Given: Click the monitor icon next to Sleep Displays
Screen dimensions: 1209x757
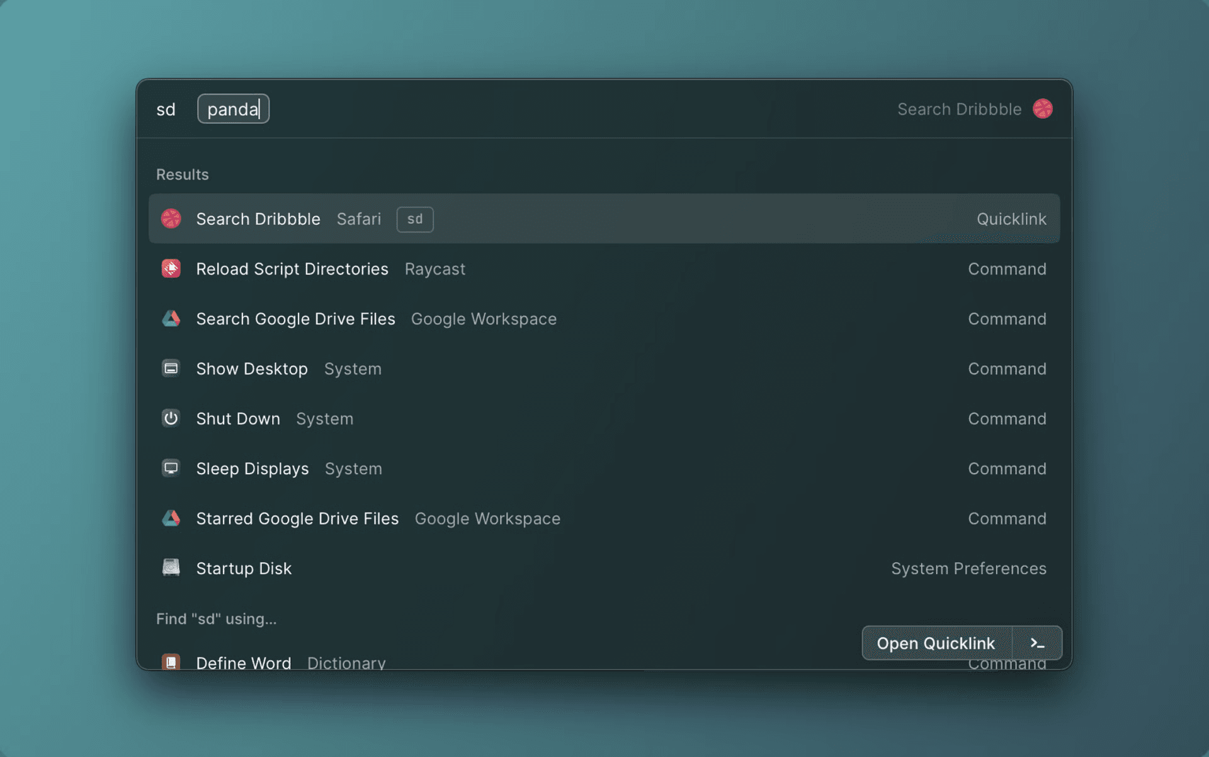Looking at the screenshot, I should (x=171, y=468).
